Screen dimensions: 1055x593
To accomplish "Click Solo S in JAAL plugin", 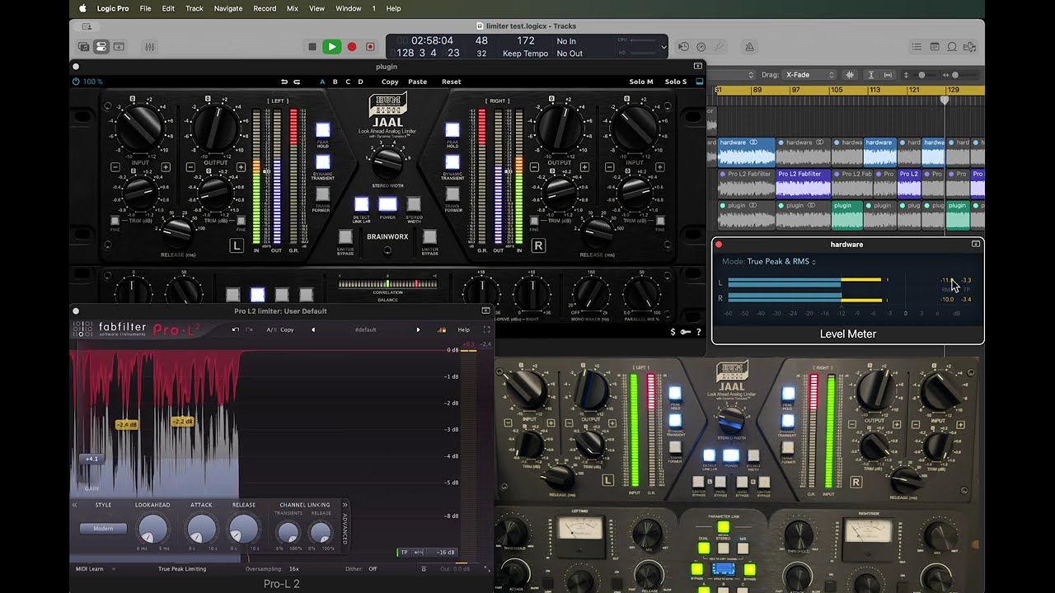I will [x=676, y=82].
